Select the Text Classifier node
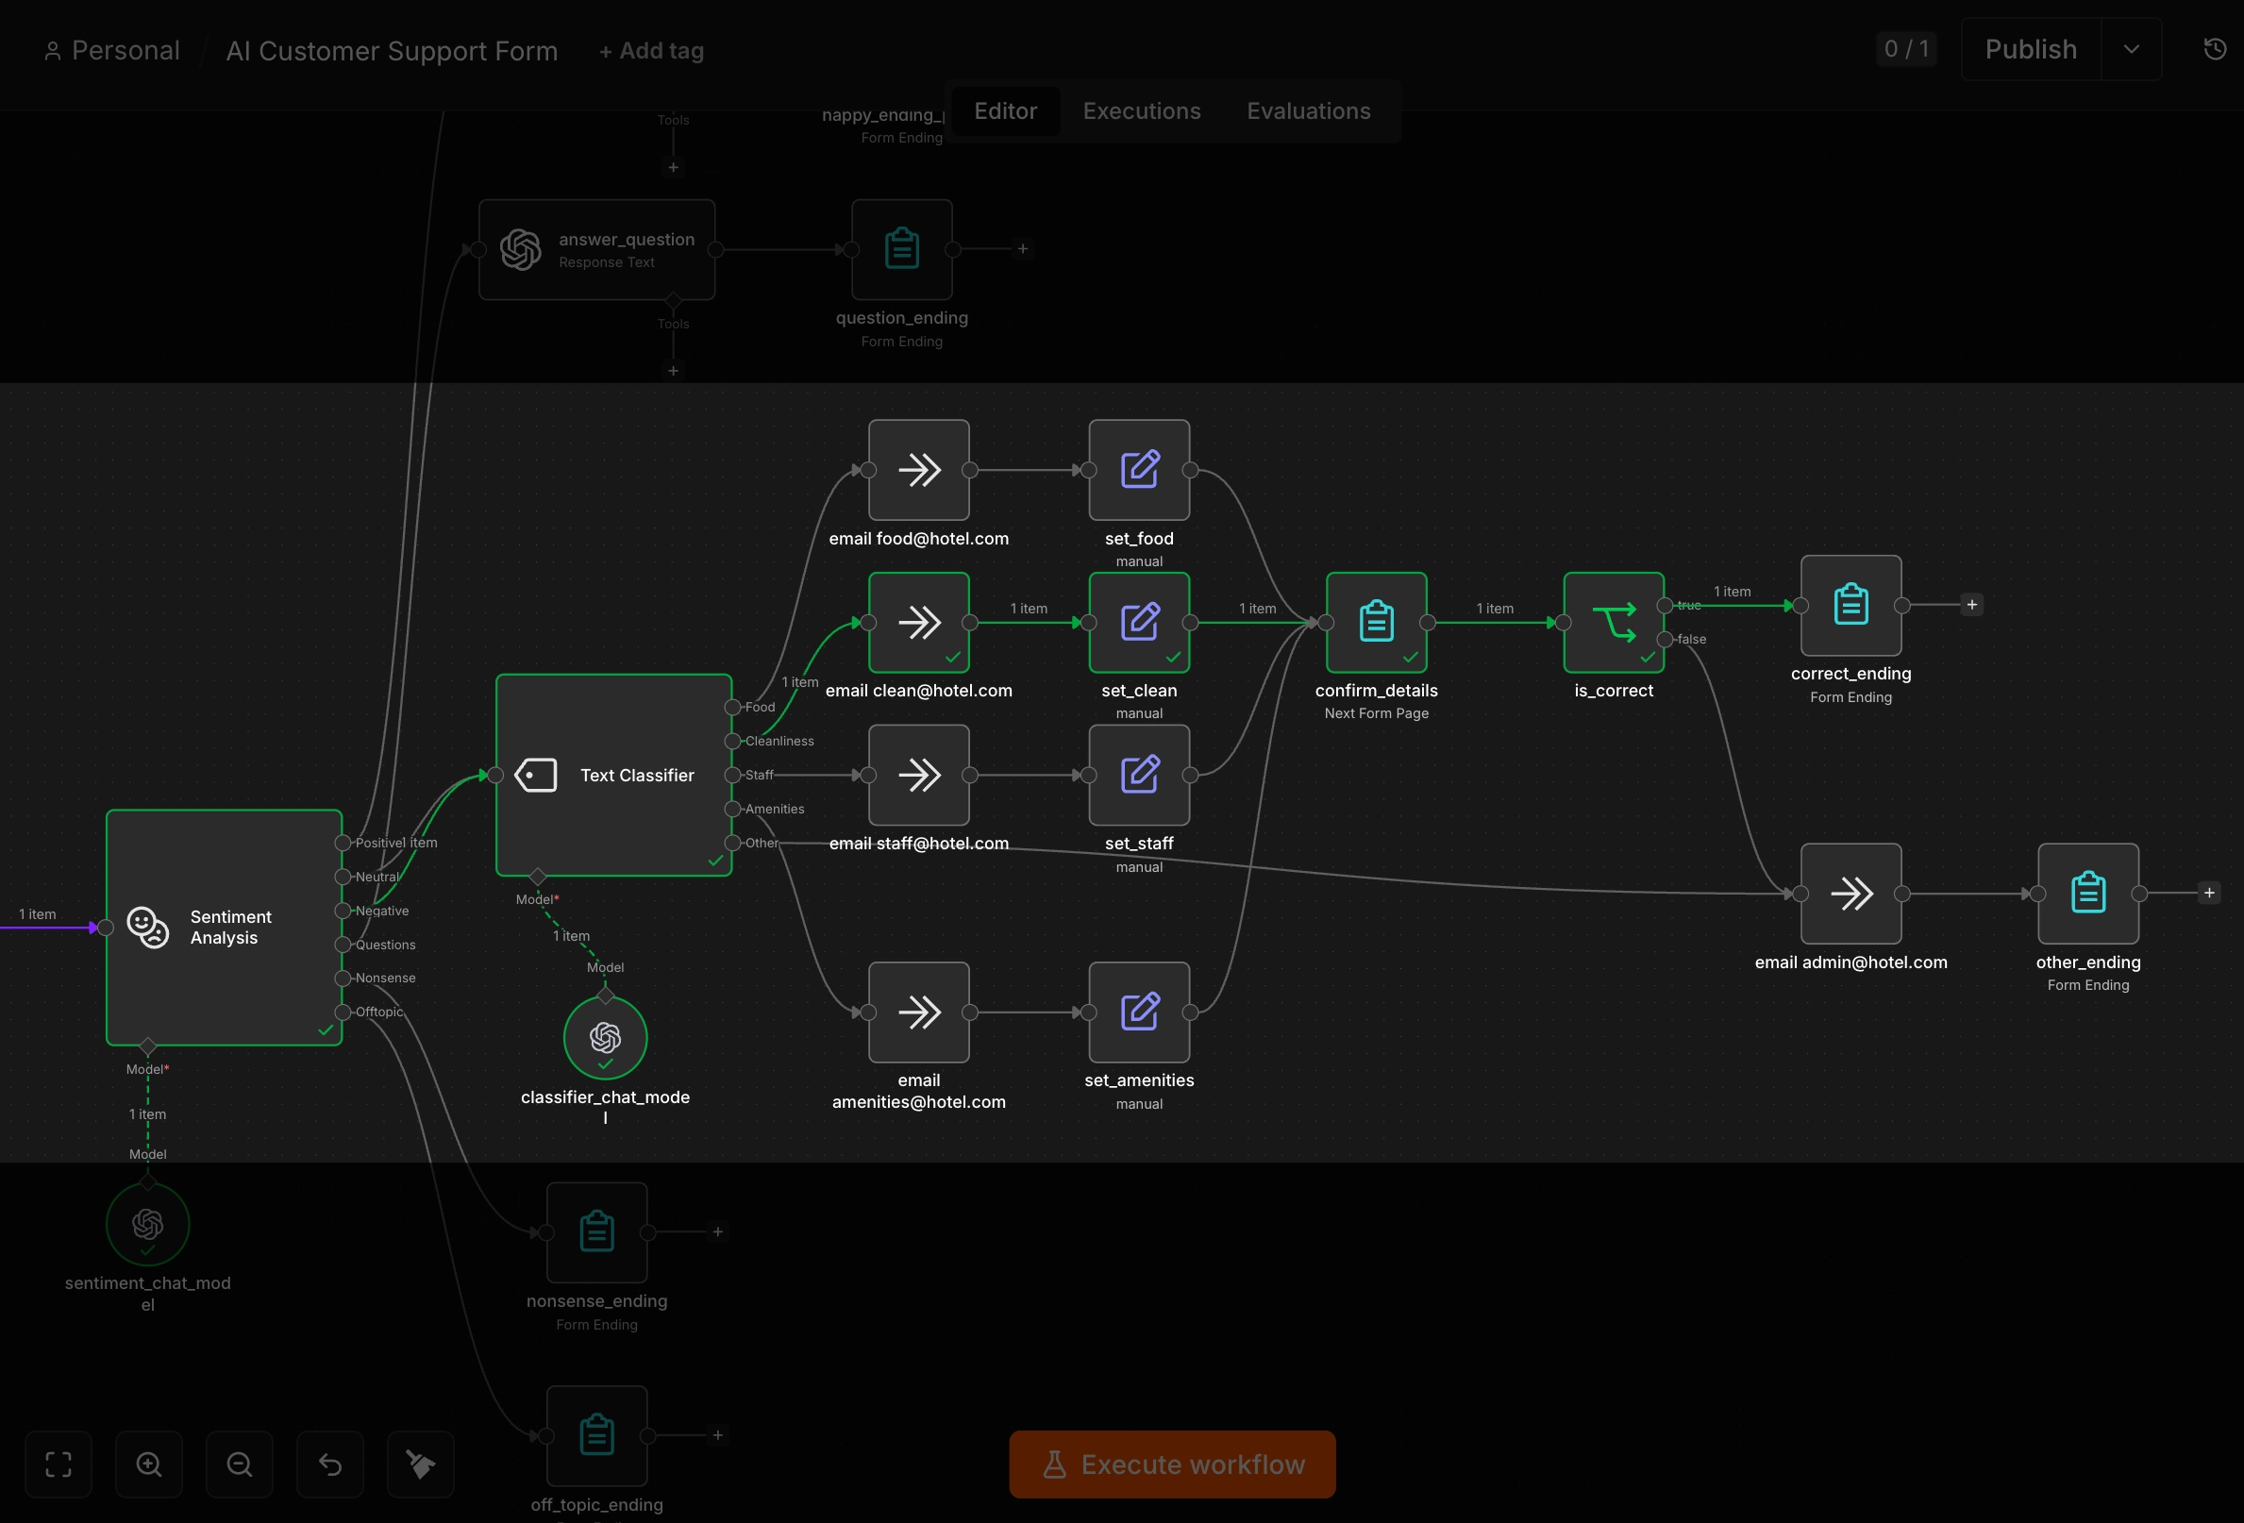Screen dimensions: 2244x1523 click(614, 775)
